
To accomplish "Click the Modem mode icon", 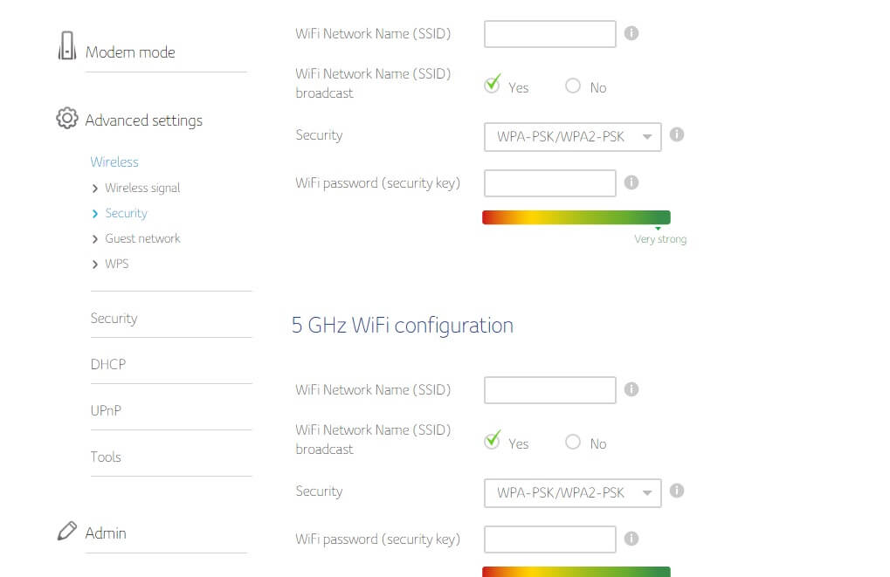I will pyautogui.click(x=67, y=46).
